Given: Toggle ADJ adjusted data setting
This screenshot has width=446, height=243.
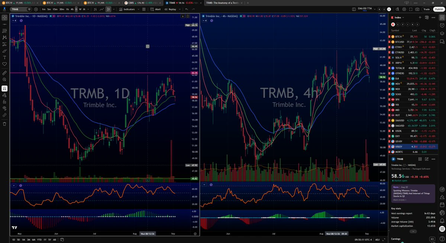Looking at the screenshot, I should point(378,239).
